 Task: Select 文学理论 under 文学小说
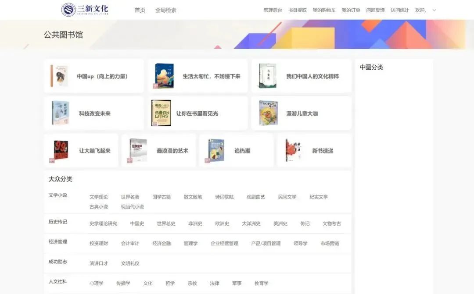pyautogui.click(x=98, y=197)
